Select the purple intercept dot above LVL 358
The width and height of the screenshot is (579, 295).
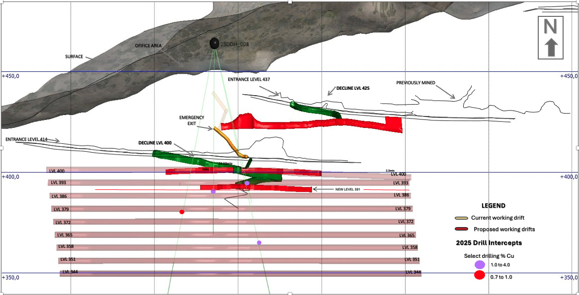(259, 242)
